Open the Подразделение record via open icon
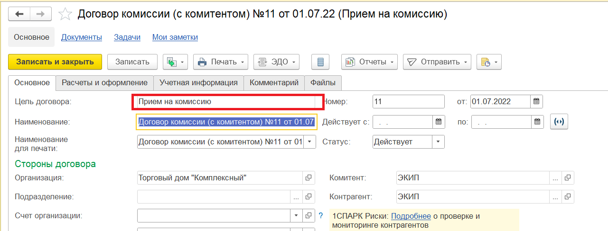Viewport: 608px width, 231px height. [309, 196]
